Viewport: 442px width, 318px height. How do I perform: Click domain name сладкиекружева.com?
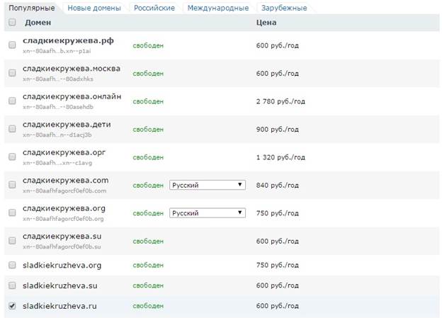66,181
